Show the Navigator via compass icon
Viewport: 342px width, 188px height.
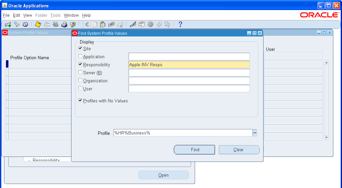click(25, 24)
